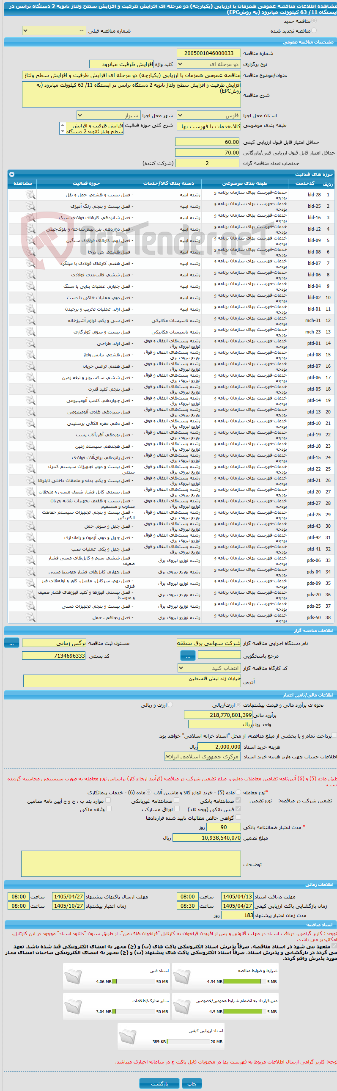Open view icon for row ptd-22
The width and height of the screenshot is (337, 1091).
(x=30, y=469)
